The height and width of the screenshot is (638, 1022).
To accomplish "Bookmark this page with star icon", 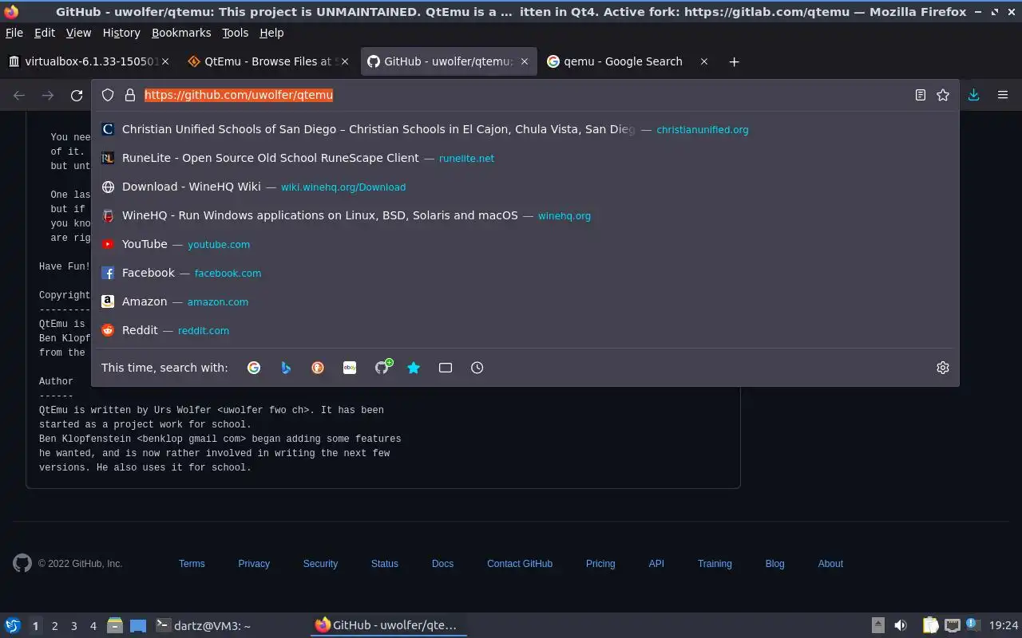I will [x=943, y=95].
